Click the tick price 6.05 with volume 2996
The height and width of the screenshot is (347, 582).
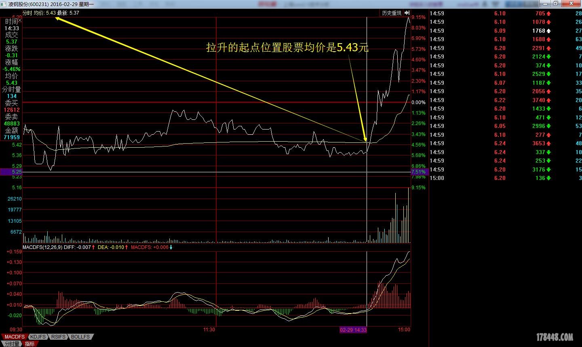point(500,126)
